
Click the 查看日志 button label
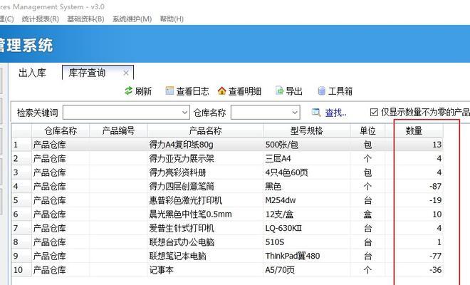[192, 91]
